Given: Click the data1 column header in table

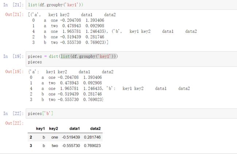Looking at the screenshot, I should click(74, 128).
